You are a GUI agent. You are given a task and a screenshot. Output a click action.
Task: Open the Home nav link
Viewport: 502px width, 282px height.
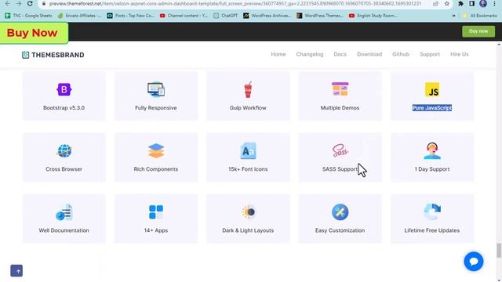[x=278, y=54]
